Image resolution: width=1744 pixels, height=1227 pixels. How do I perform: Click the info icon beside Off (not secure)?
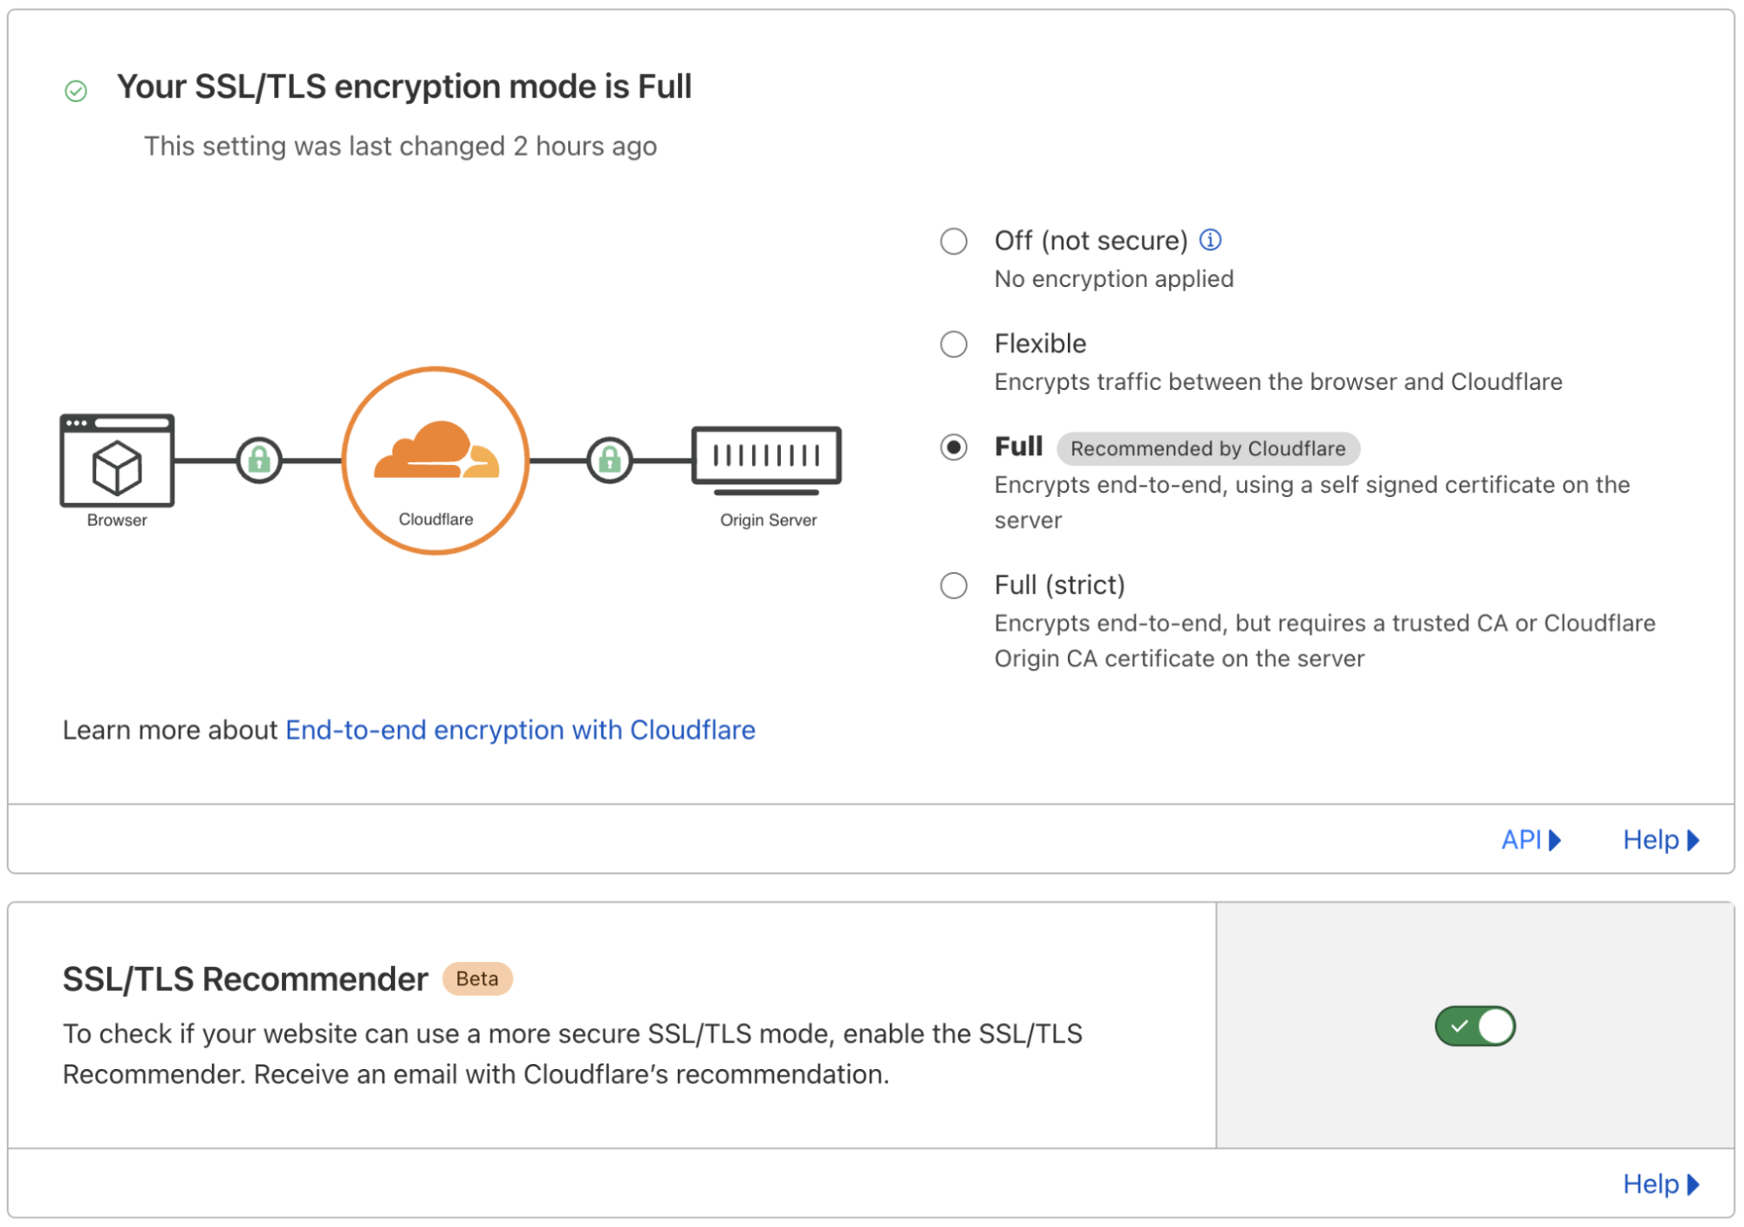(x=1210, y=240)
